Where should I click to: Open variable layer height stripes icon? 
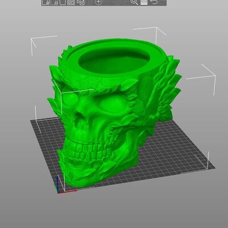[x=144, y=2]
